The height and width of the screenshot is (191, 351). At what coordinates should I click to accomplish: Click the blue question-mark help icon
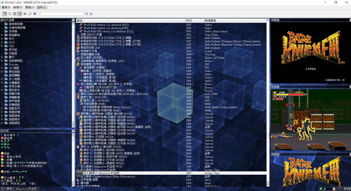(x=35, y=14)
